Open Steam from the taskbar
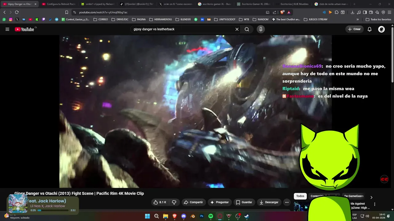394x221 pixels. pyautogui.click(x=247, y=216)
